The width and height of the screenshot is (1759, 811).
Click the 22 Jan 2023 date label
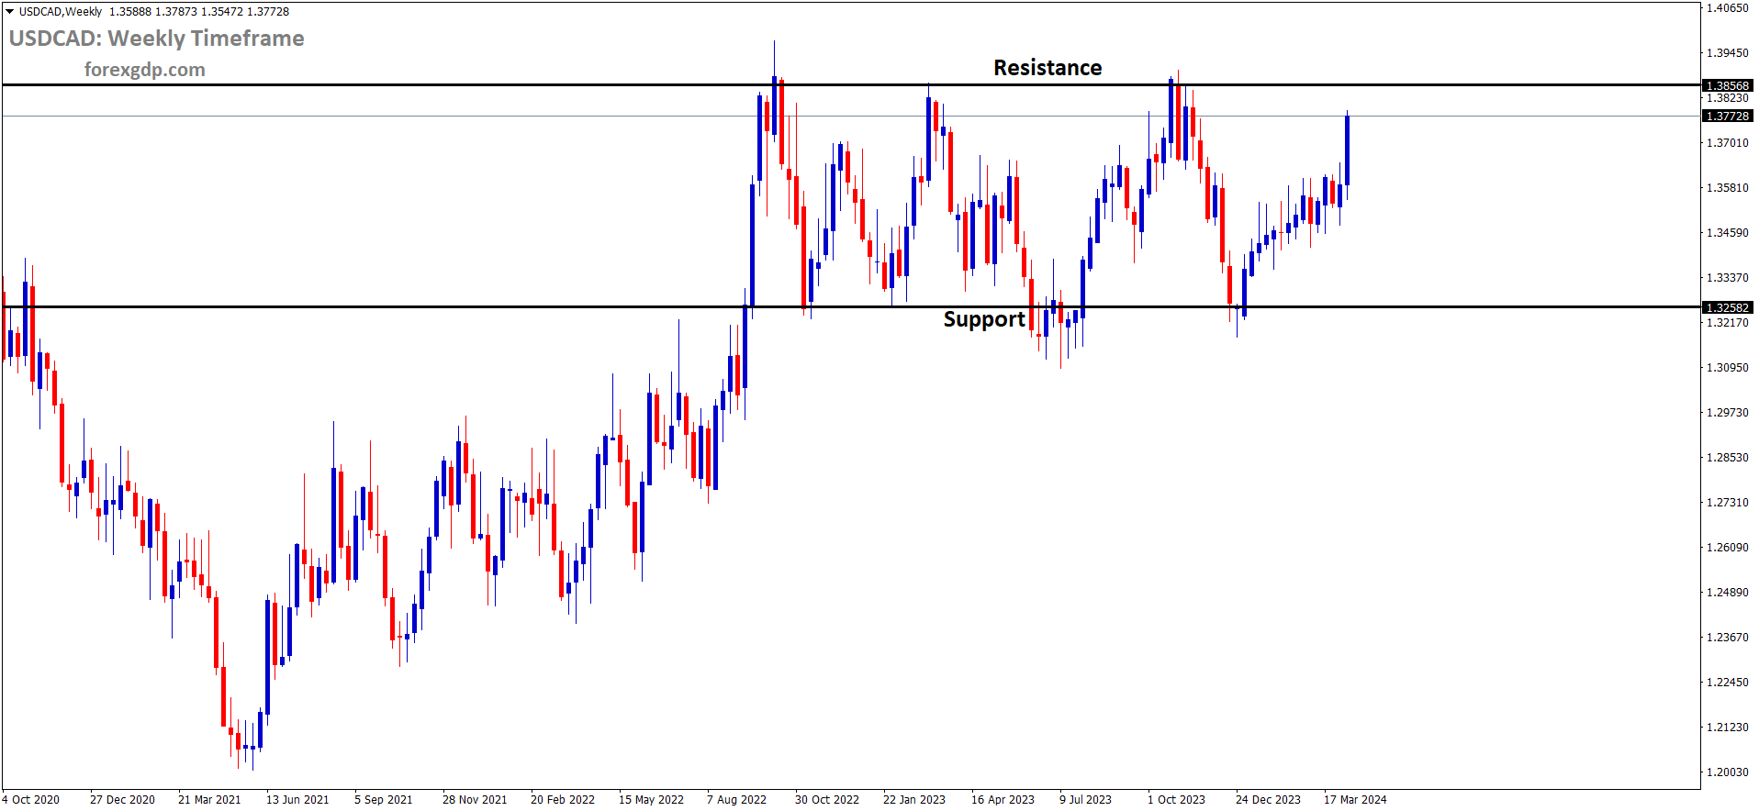[x=914, y=799]
